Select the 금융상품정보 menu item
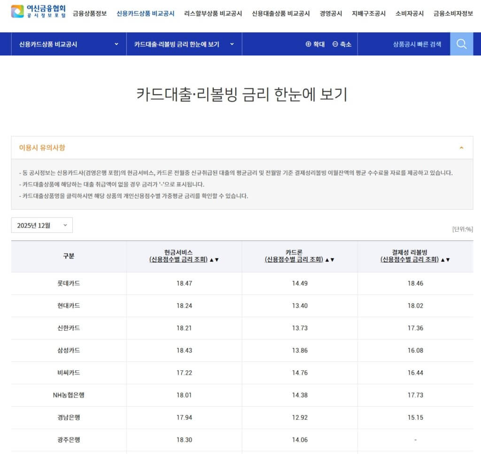The width and height of the screenshot is (481, 454). click(89, 14)
